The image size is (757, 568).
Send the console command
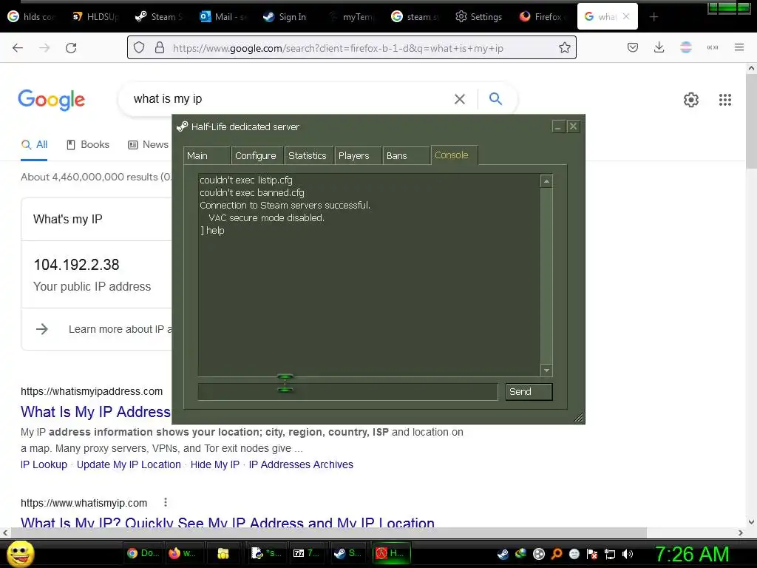tap(529, 392)
